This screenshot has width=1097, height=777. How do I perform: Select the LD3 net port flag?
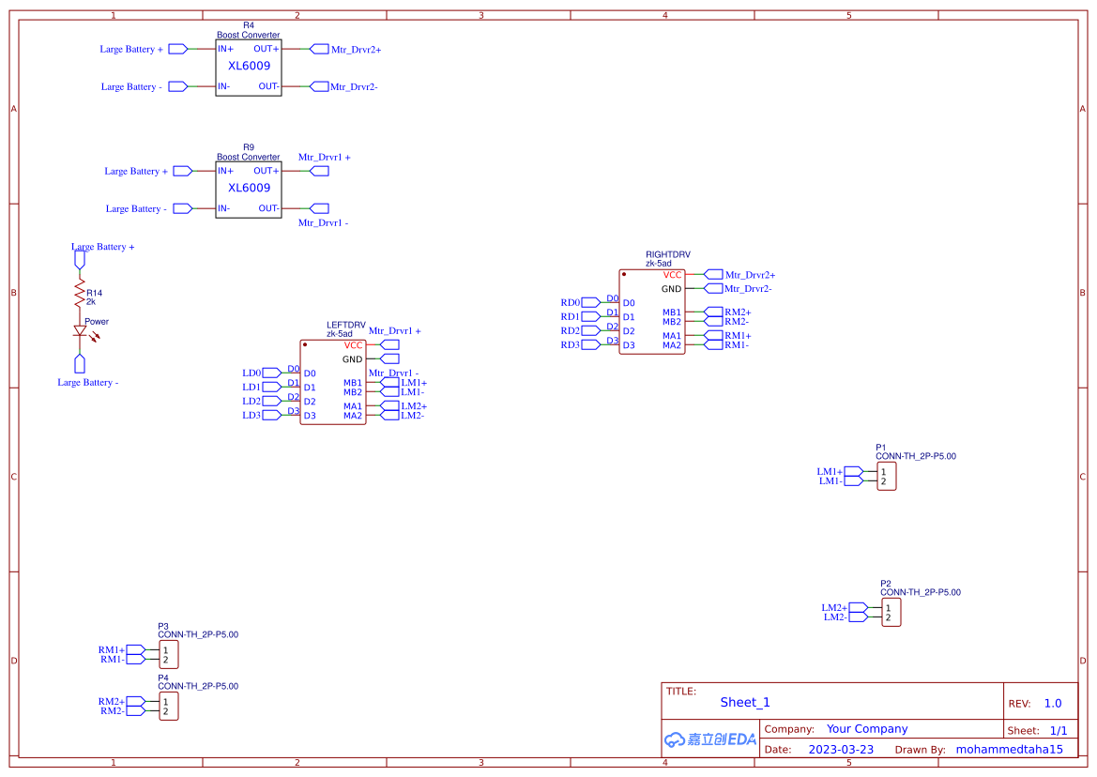pos(271,416)
